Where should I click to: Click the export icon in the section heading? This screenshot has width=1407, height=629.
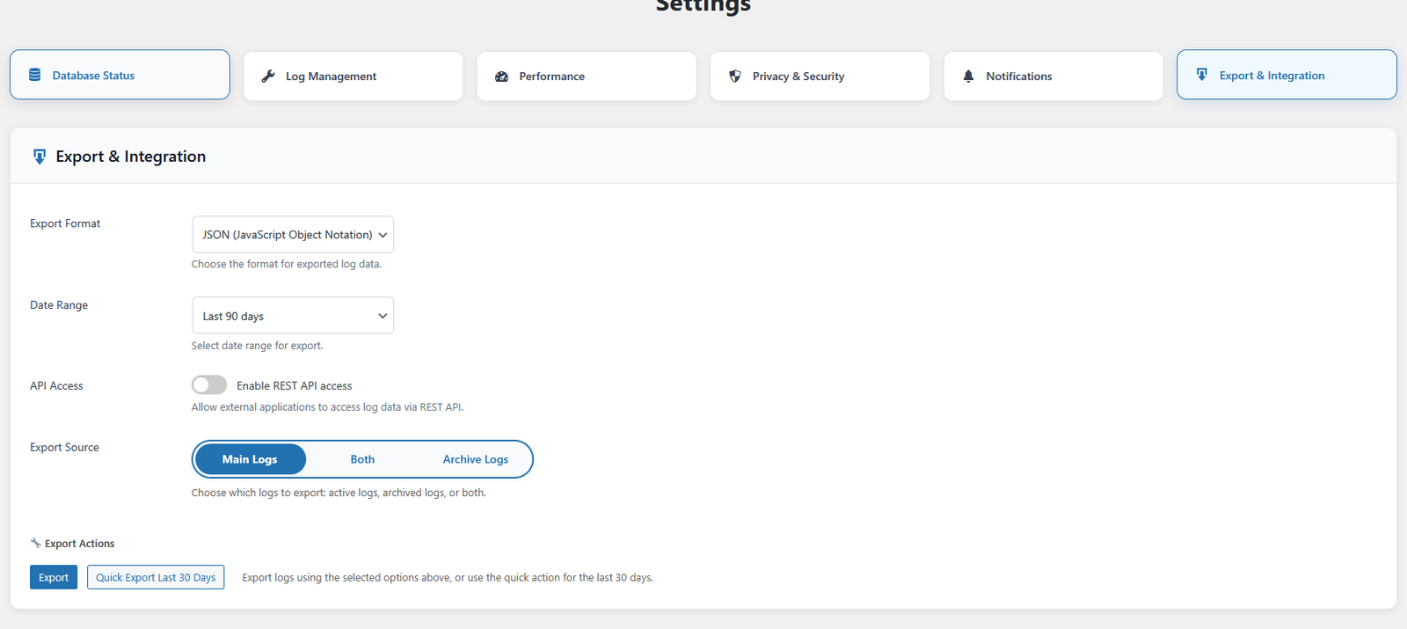40,157
